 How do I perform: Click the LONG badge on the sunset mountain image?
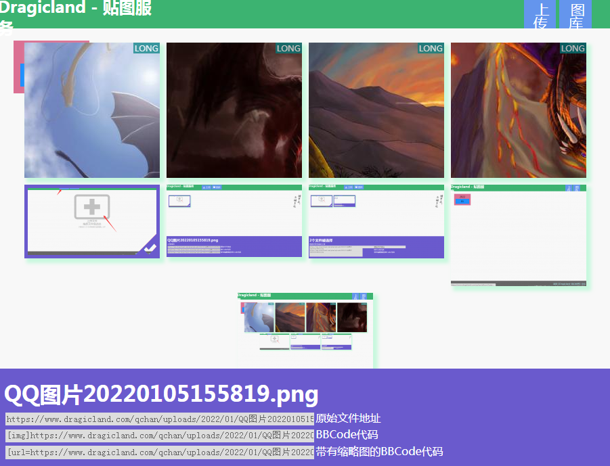(431, 48)
